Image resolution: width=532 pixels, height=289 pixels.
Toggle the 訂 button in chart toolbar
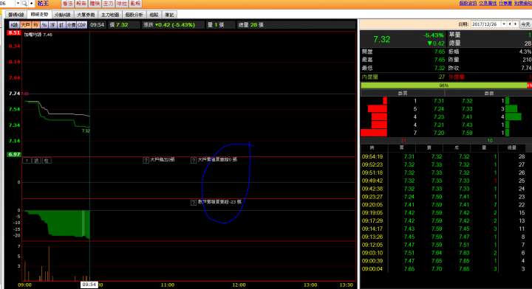pyautogui.click(x=61, y=25)
